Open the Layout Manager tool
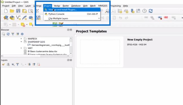This screenshot has width=183, height=105. point(31,11)
